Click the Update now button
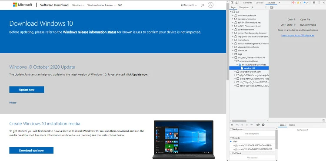Viewport: 326px width, 161px height. (27, 90)
